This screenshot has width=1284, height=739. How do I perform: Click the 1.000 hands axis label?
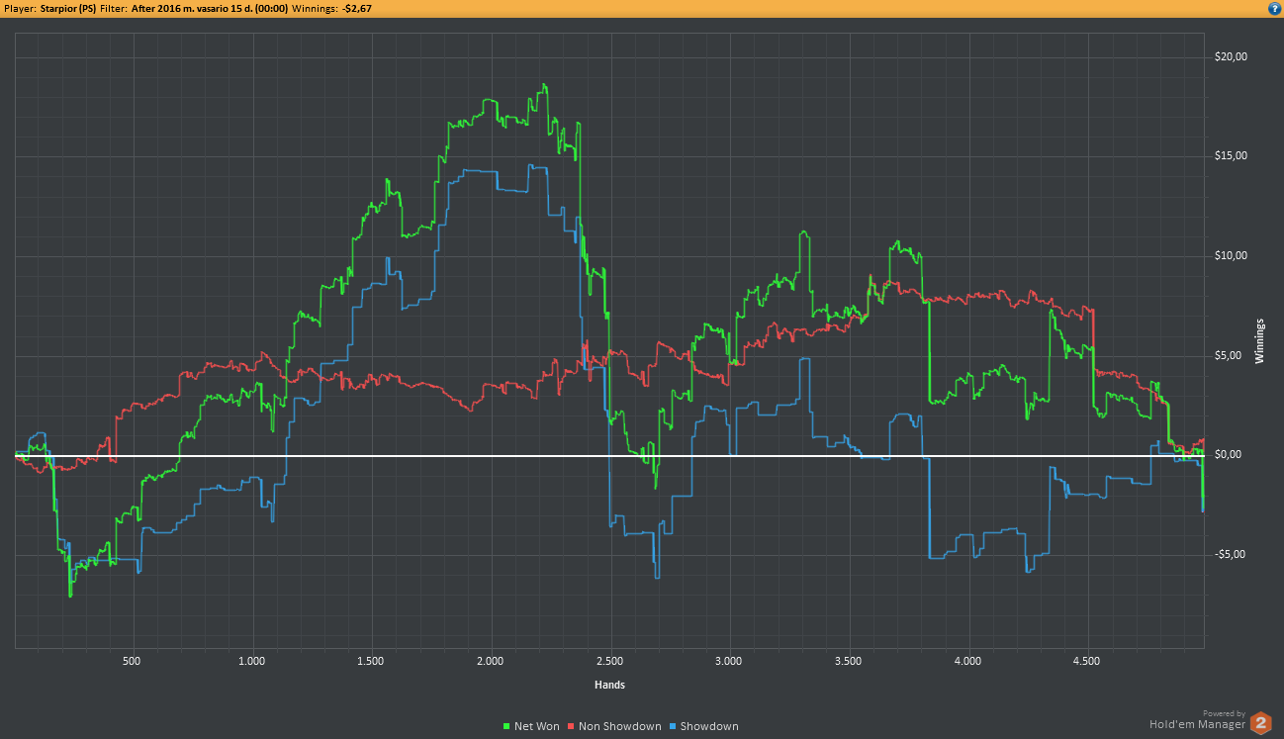[252, 661]
